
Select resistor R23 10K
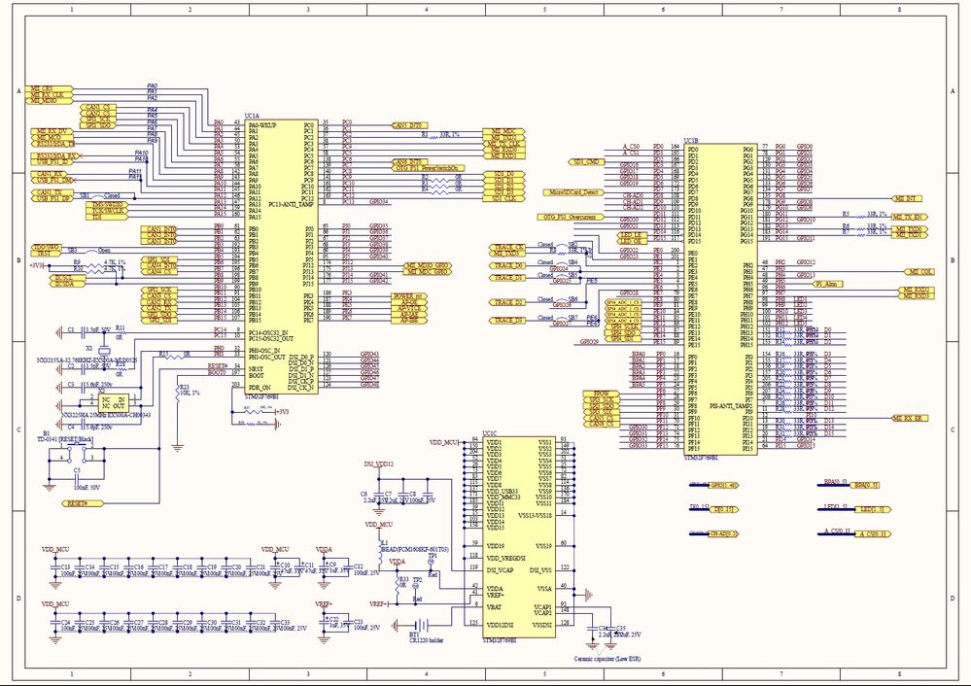tap(177, 394)
